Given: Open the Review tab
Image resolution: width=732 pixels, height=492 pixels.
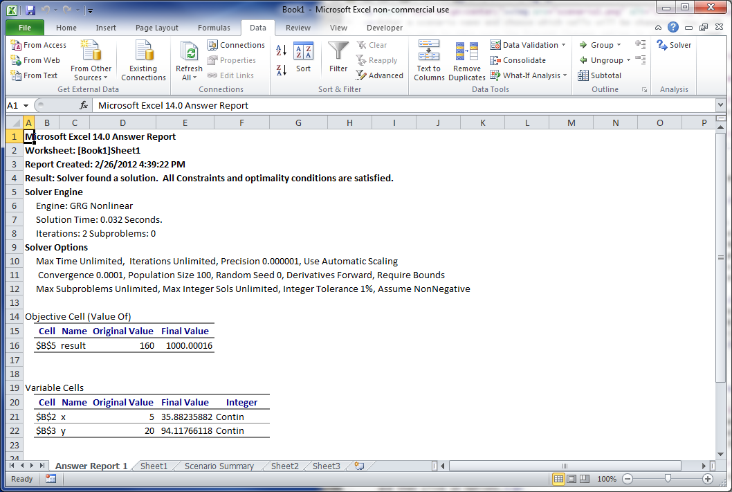Looking at the screenshot, I should 298,28.
